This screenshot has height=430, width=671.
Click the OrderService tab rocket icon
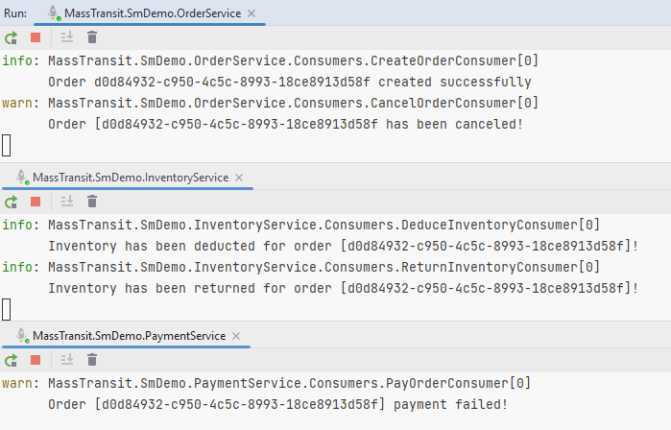[x=54, y=12]
